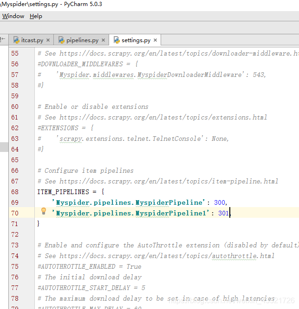The image size is (299, 309).
Task: Click the extensions.html URL comment
Action: 152,118
